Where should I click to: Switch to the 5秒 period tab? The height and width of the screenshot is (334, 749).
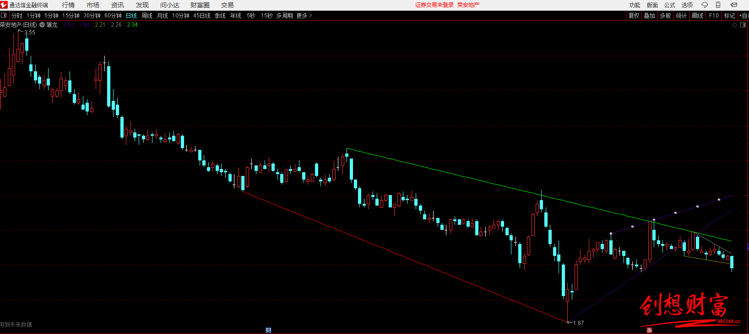pos(251,16)
